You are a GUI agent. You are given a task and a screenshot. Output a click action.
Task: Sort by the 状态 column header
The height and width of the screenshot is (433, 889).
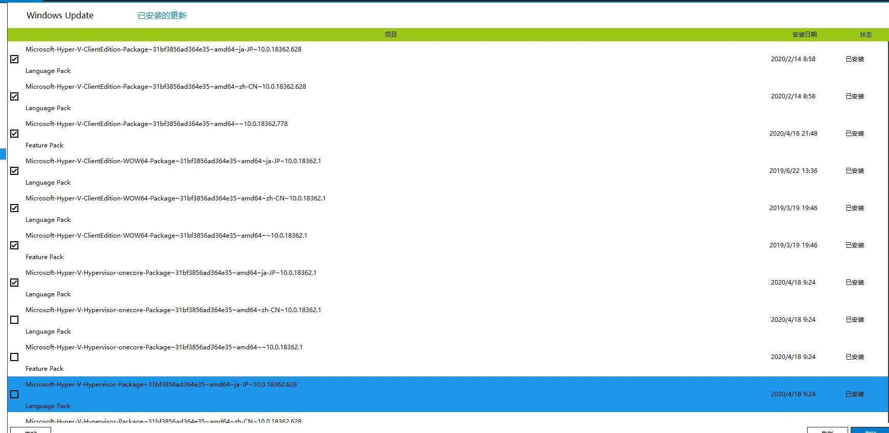click(x=866, y=35)
